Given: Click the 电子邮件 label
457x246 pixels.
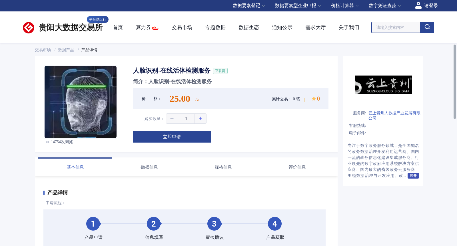Looking at the screenshot, I should point(358,133).
